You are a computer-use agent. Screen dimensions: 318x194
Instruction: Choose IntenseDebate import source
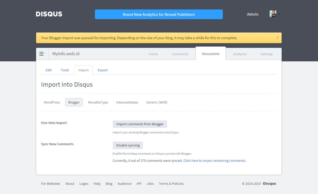click(127, 102)
